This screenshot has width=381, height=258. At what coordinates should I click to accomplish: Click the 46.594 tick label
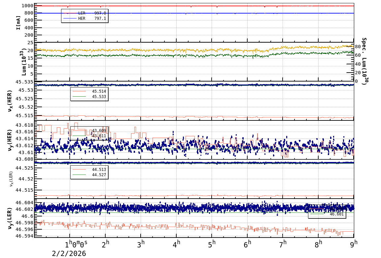pos(24,236)
